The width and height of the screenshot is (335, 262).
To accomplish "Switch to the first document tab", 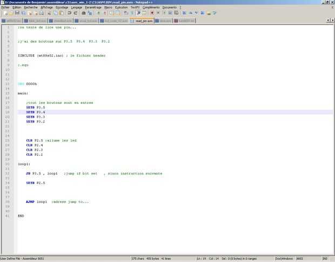I will pyautogui.click(x=11, y=21).
